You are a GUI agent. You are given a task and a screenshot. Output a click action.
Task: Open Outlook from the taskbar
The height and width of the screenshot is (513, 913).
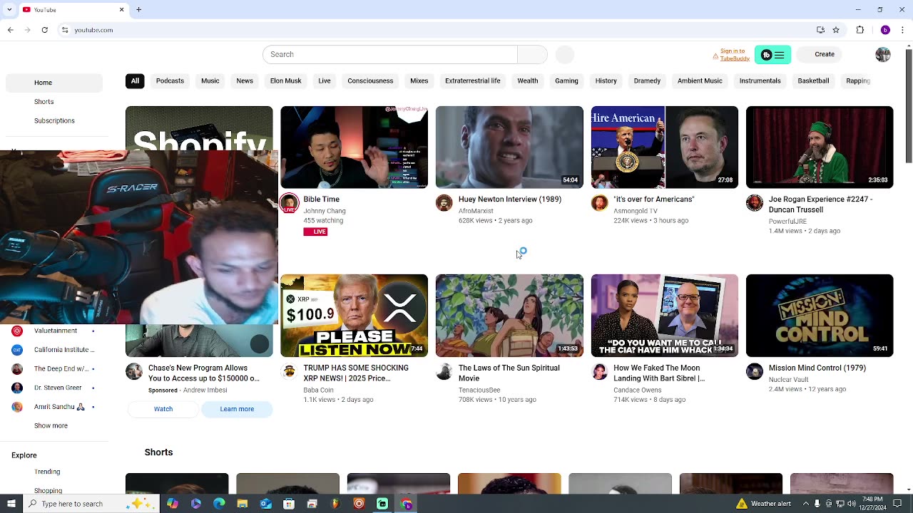pyautogui.click(x=265, y=504)
